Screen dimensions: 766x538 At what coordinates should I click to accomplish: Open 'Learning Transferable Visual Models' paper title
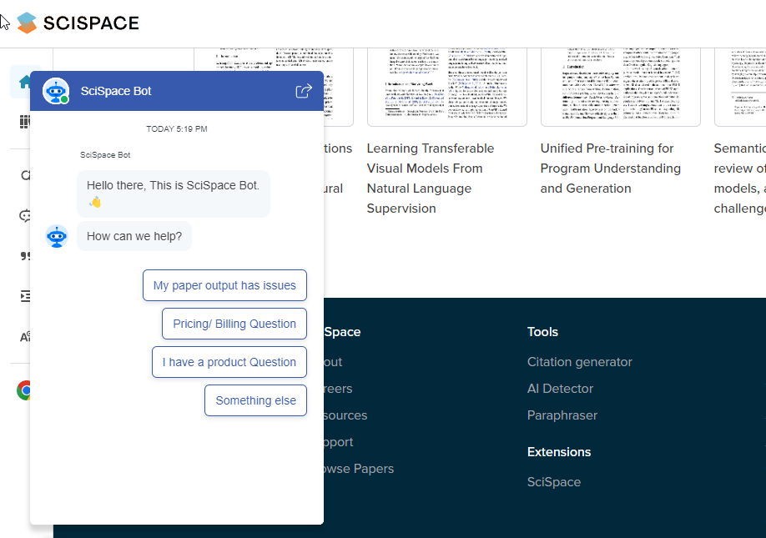431,178
